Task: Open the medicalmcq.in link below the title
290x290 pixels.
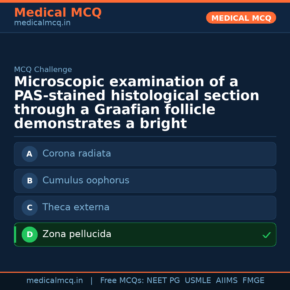Action: coord(42,23)
